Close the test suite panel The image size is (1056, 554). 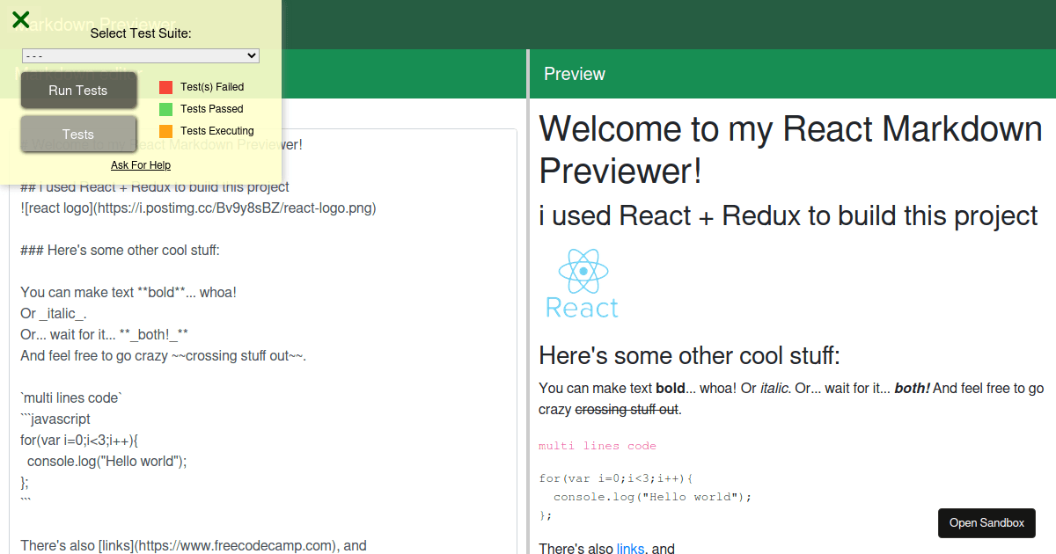(x=20, y=19)
